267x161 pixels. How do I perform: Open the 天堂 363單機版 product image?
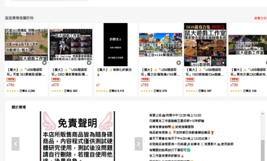[x=26, y=45]
